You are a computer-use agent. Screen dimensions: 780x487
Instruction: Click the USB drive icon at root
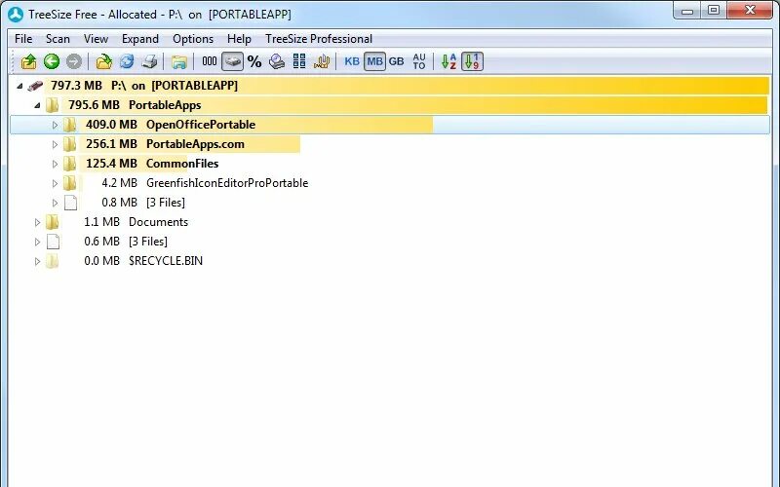coord(35,86)
